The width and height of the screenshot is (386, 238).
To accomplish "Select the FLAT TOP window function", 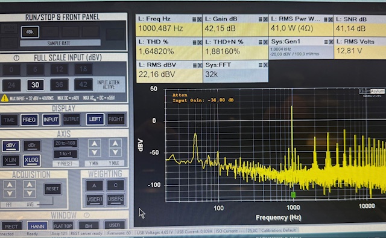I will [63, 226].
